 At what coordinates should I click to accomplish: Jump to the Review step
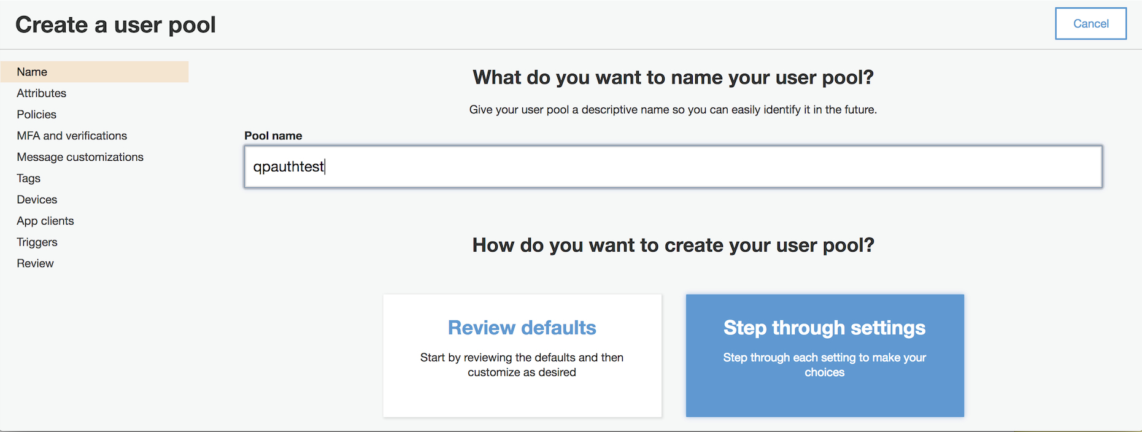(36, 263)
